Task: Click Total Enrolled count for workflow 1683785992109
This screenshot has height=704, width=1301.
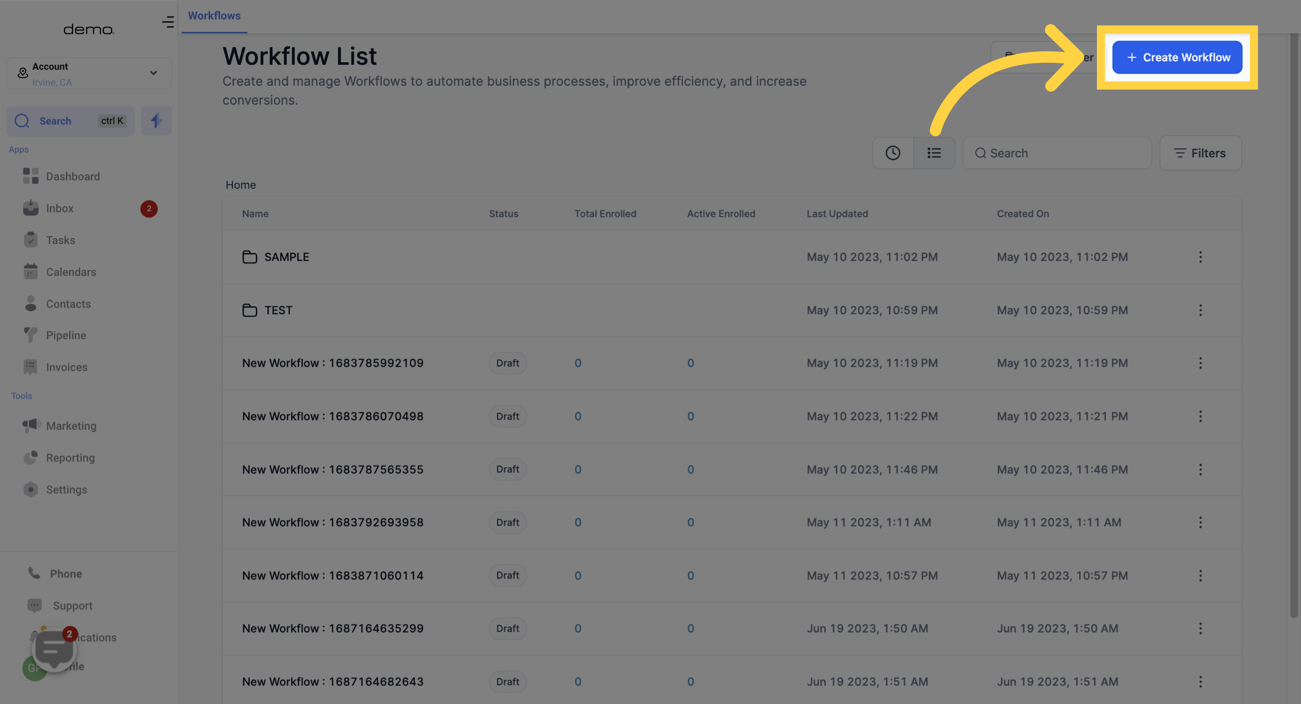Action: coord(578,363)
